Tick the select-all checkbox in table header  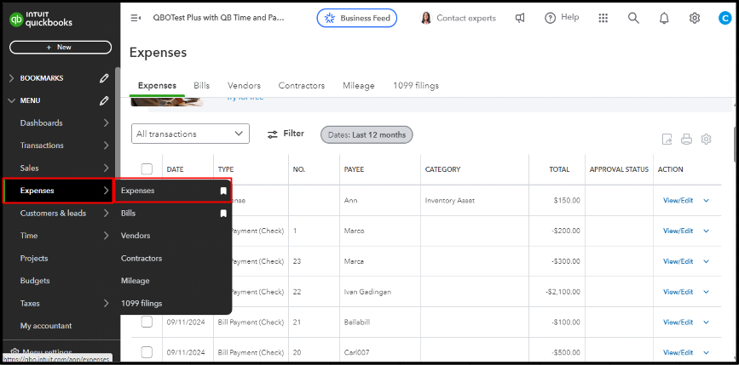(147, 169)
